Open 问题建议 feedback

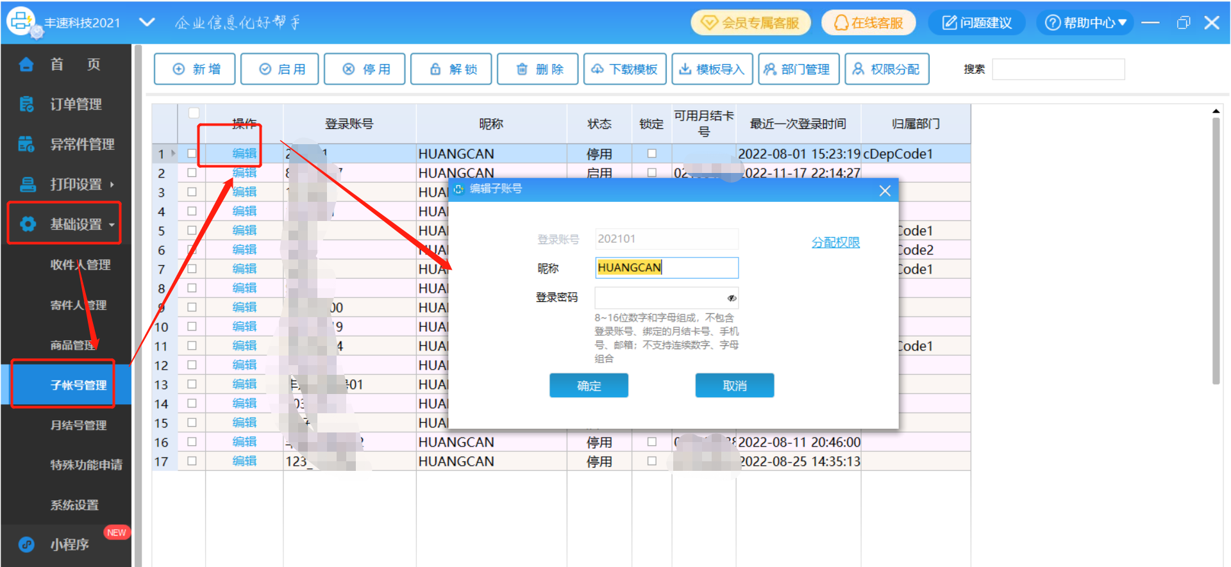click(977, 23)
